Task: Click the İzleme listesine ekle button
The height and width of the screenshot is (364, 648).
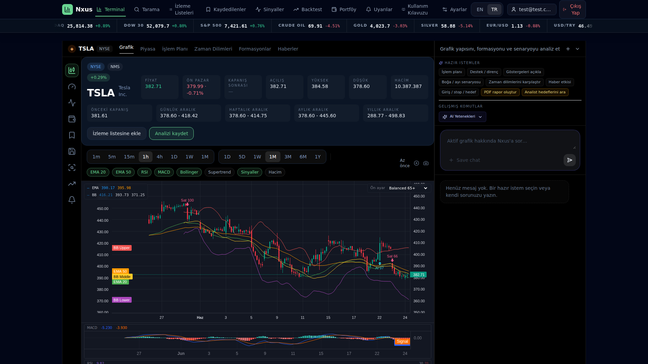Action: tap(117, 133)
